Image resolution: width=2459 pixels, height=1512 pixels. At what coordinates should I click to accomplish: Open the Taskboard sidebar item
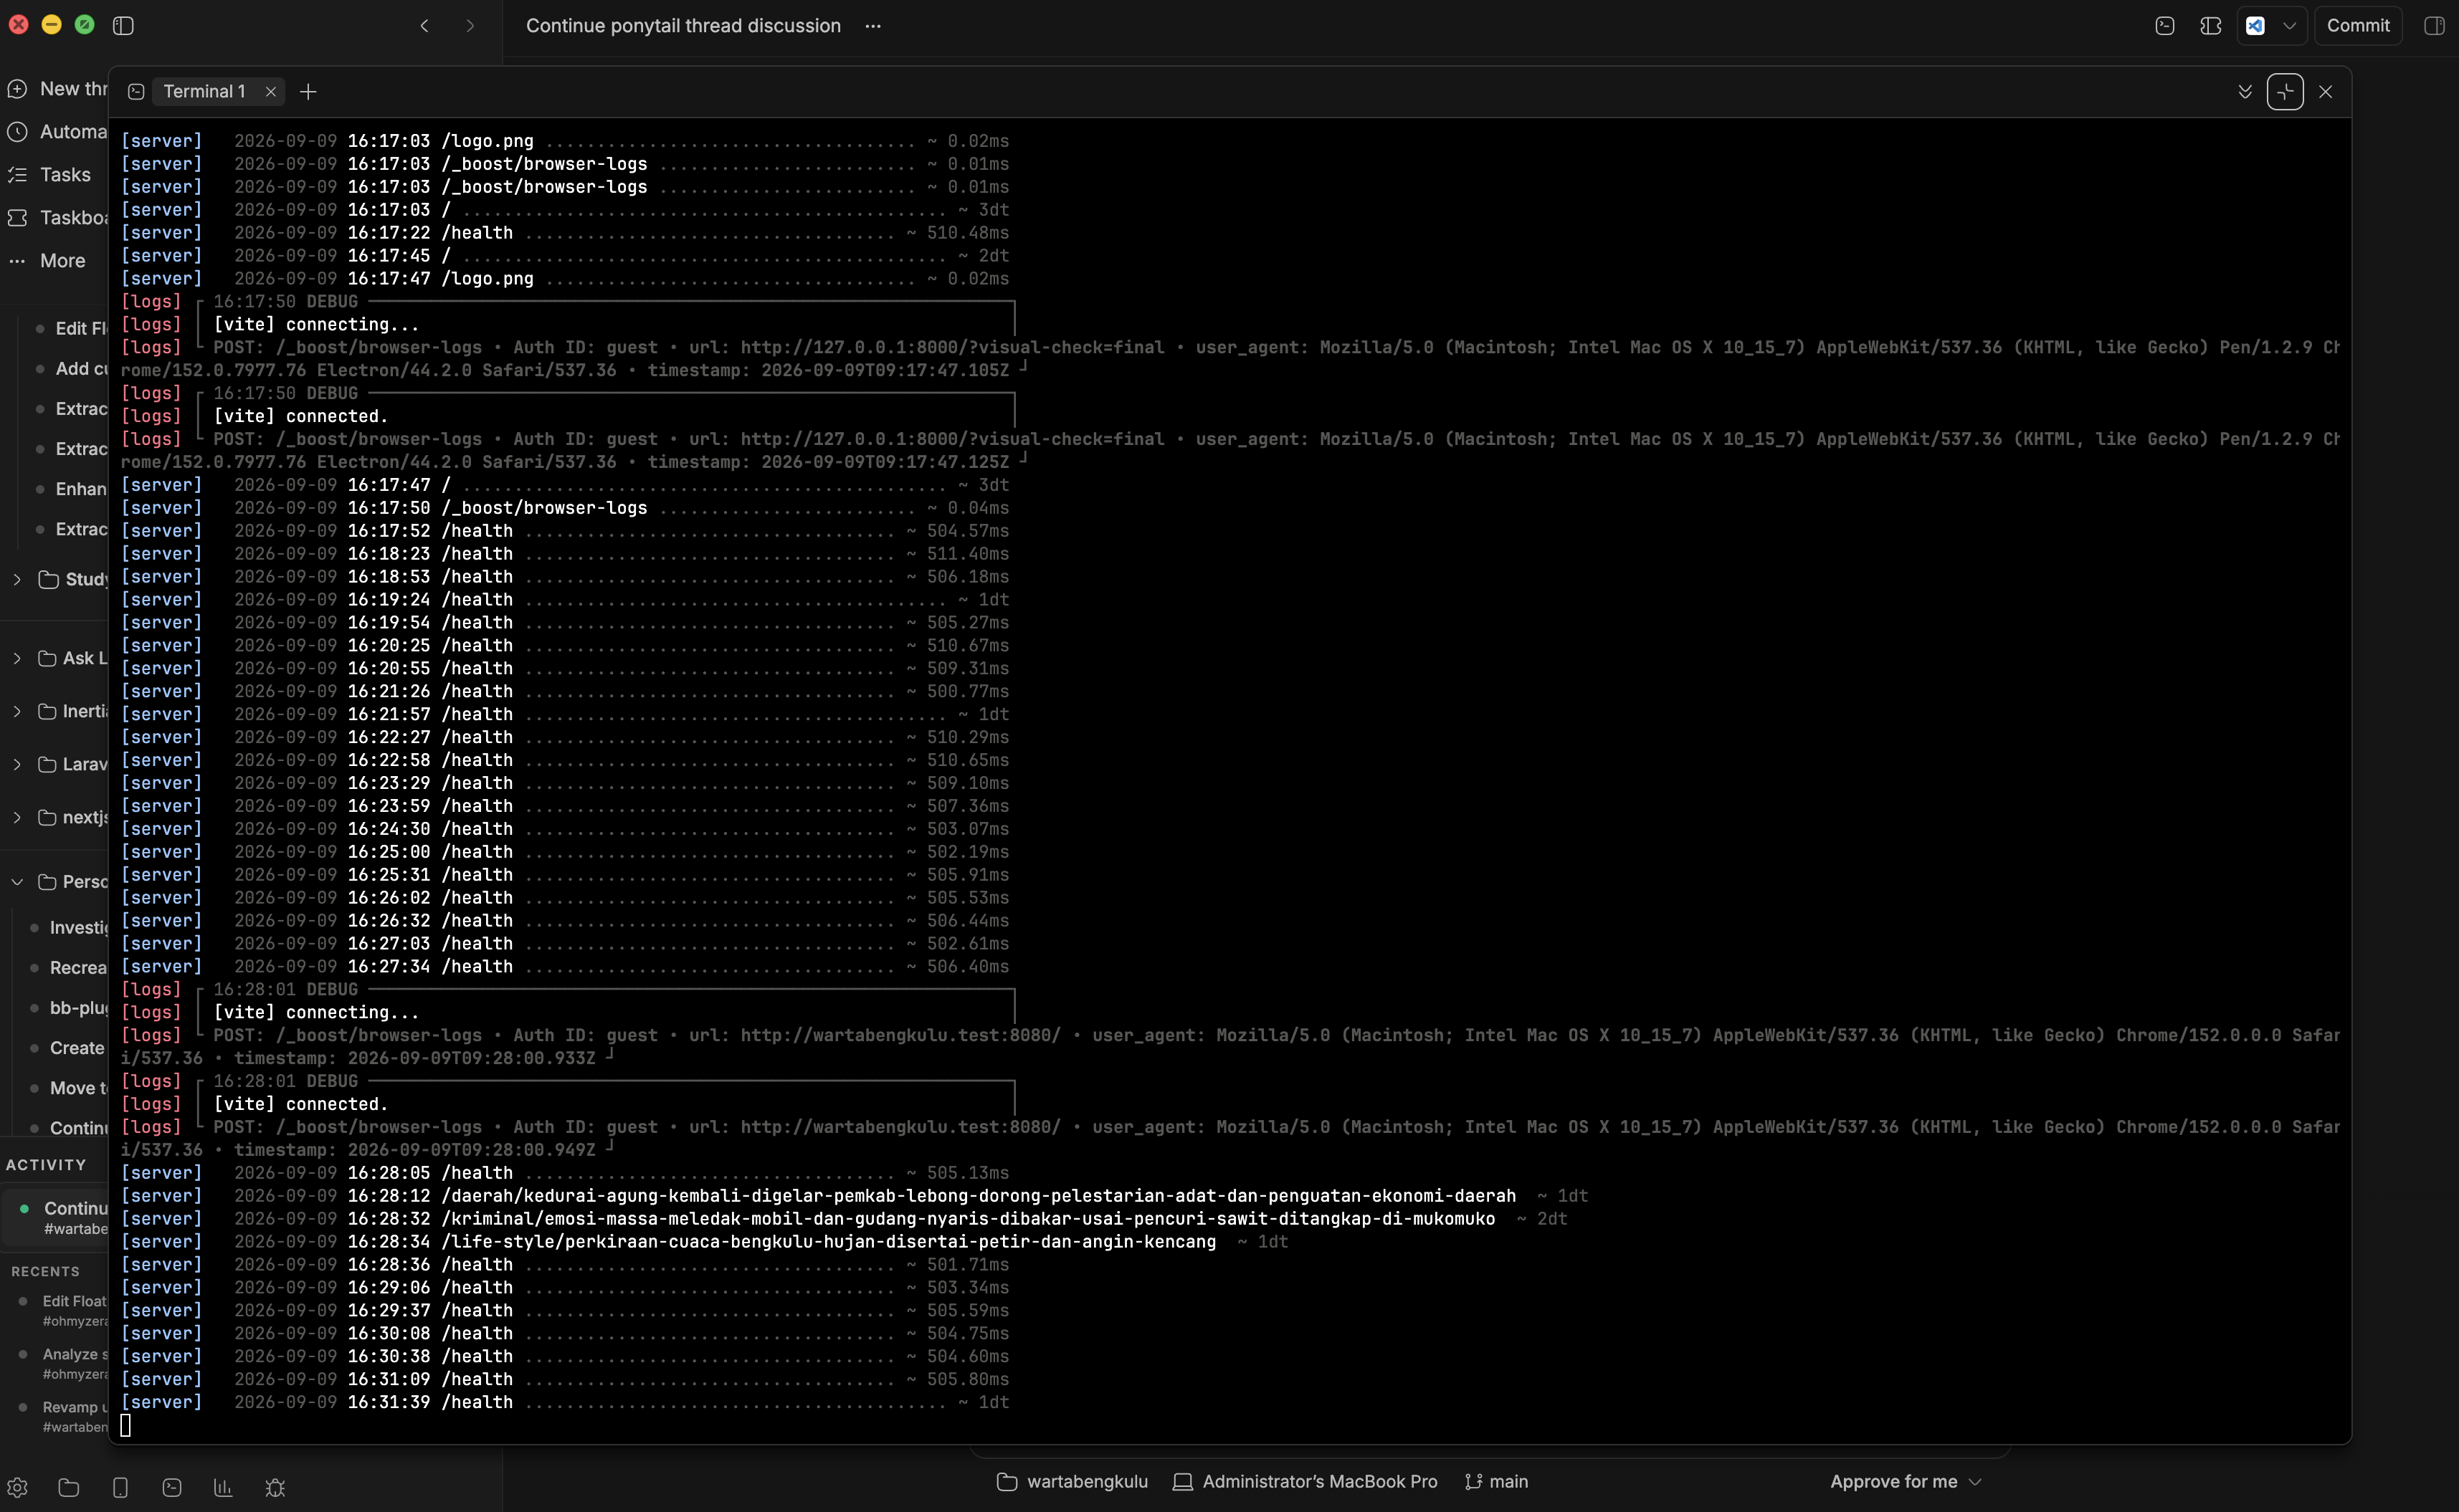[57, 218]
